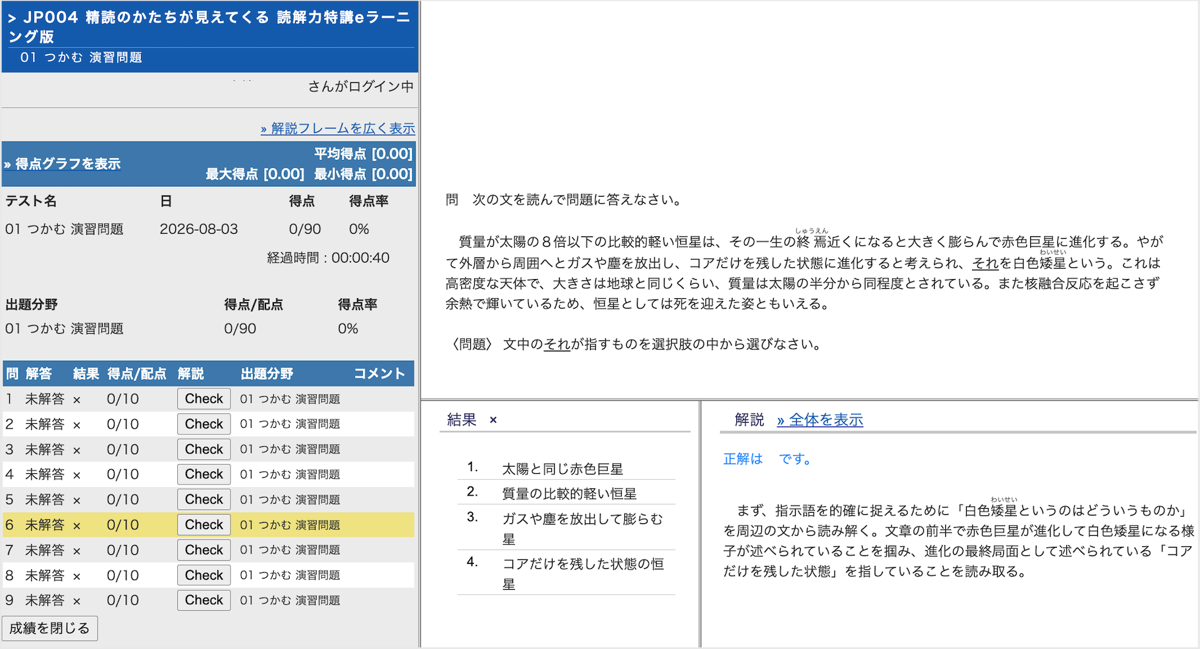The height and width of the screenshot is (649, 1200).
Task: Click the コメント column header
Action: point(379,374)
